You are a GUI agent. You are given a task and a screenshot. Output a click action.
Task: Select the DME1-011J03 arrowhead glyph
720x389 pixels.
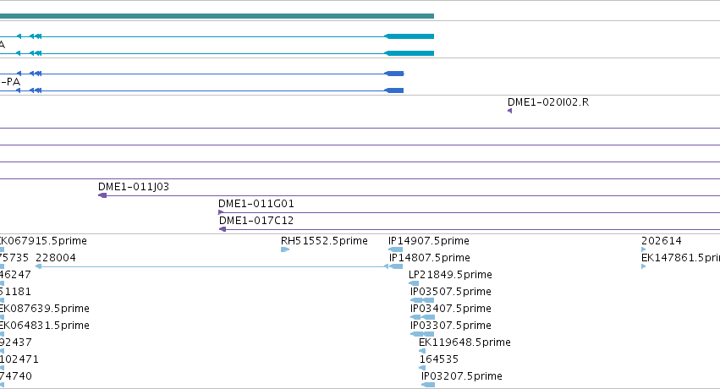coord(102,195)
